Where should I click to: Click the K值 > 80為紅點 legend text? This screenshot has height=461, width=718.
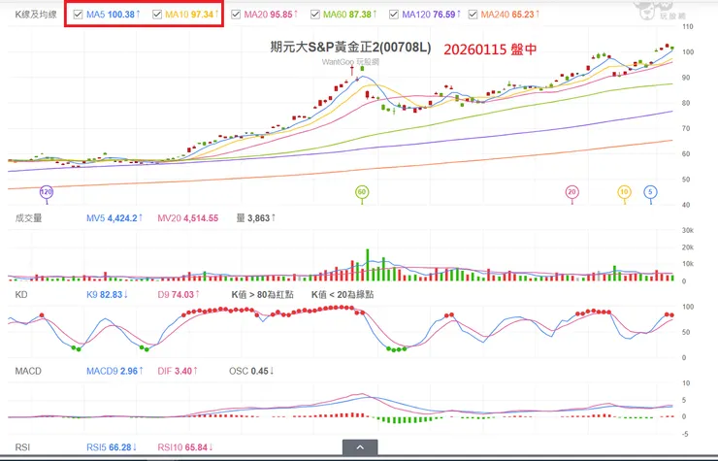coord(262,295)
